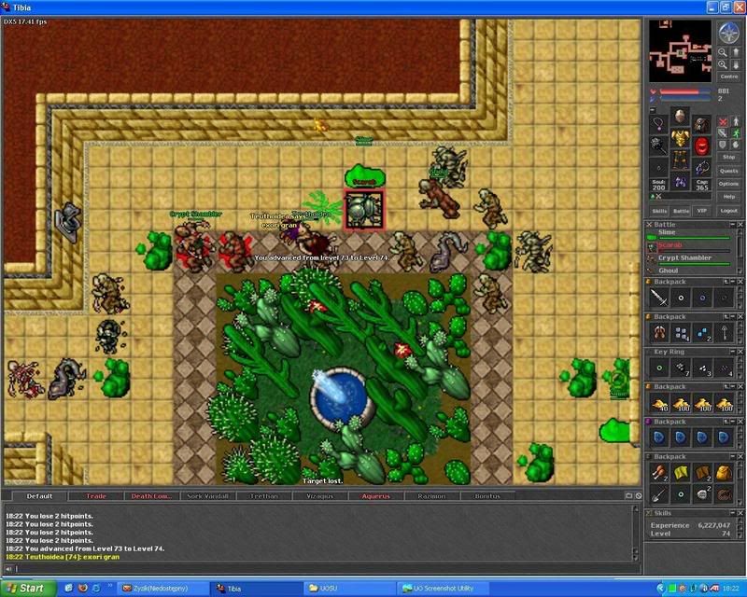This screenshot has width=747, height=597.
Task: Select the equipped mace weapon
Action: (659, 146)
